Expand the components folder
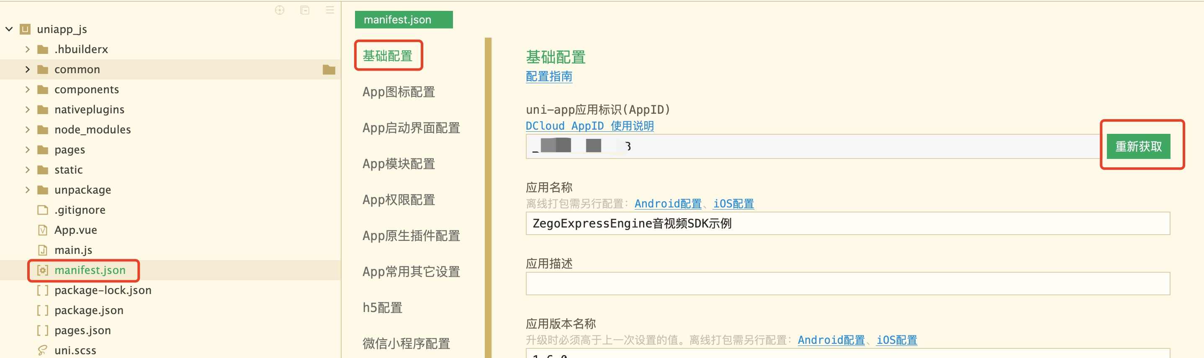This screenshot has width=1204, height=358. pos(28,89)
